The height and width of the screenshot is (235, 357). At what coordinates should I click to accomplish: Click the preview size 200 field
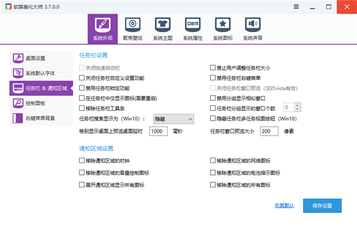point(269,131)
